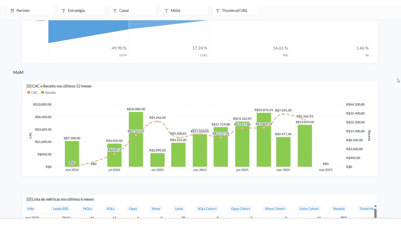Click the MQLs column header

pos(87,209)
